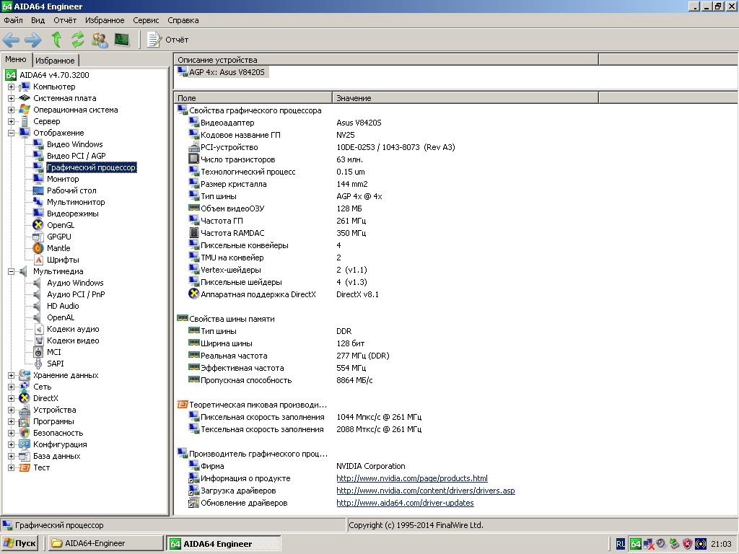739x554 pixels.
Task: Open AIDA64-Engineer folder taskbar button
Action: [x=105, y=543]
